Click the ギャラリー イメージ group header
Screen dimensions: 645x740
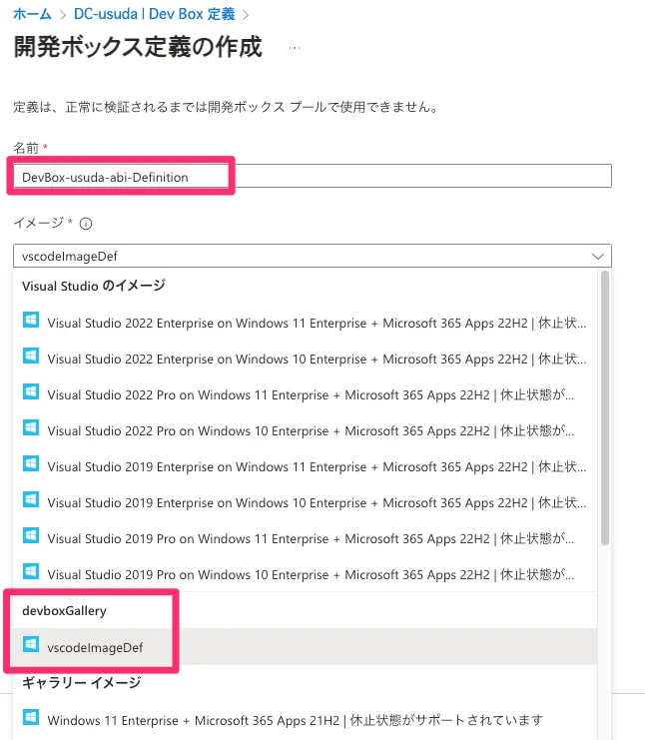tap(82, 682)
